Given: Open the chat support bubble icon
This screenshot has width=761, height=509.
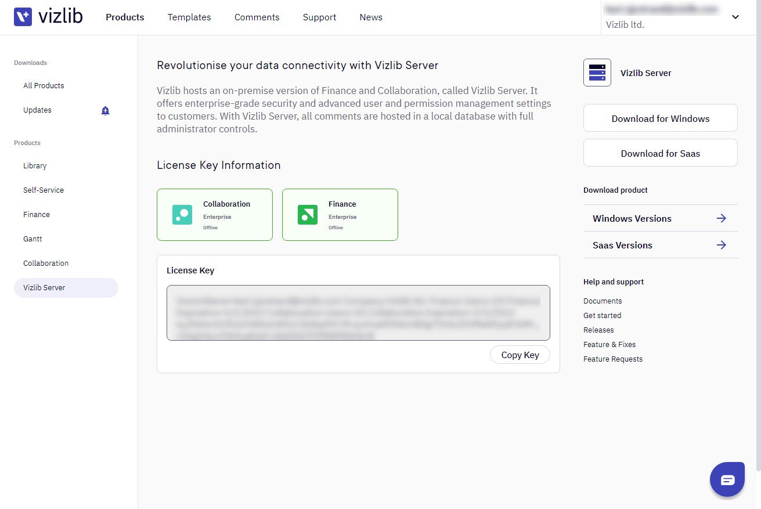Looking at the screenshot, I should pos(727,479).
